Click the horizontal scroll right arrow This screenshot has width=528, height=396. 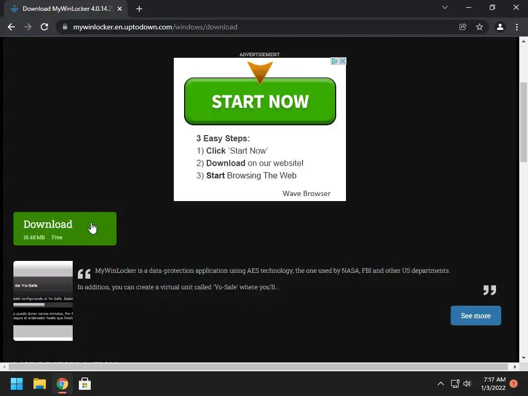tap(515, 367)
